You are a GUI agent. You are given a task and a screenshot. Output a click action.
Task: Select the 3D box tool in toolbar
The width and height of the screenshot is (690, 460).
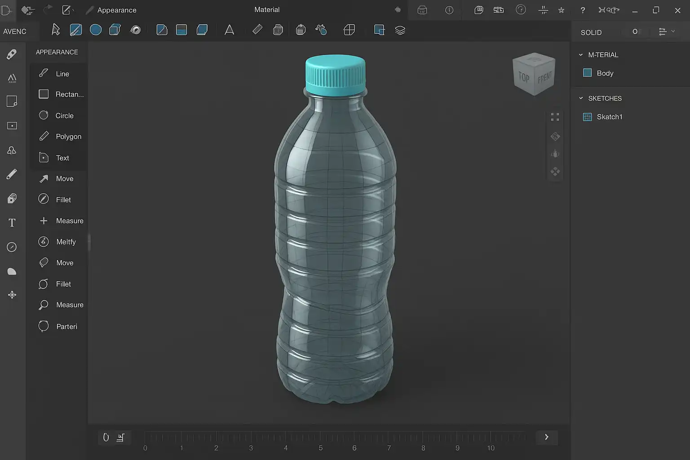(115, 30)
